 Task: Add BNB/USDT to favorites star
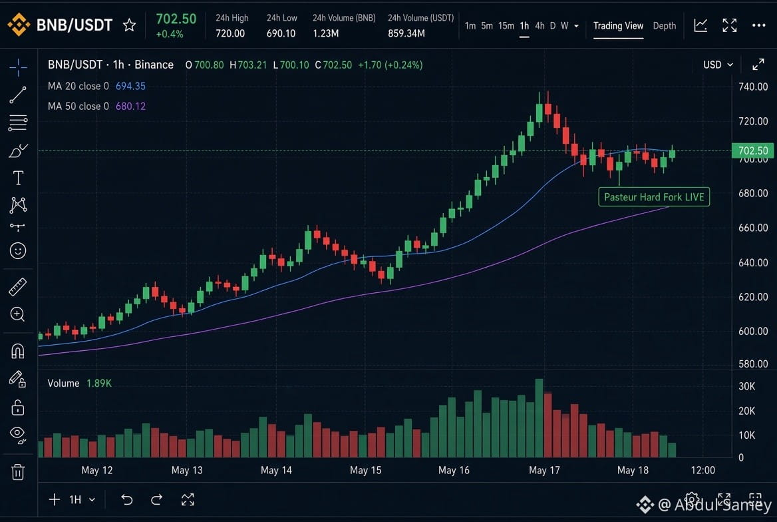[x=129, y=25]
